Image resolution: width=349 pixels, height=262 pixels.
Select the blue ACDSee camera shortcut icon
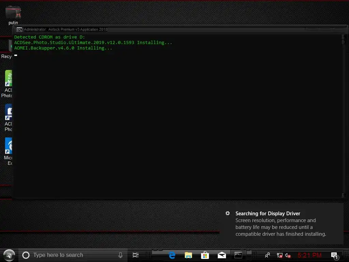[x=9, y=112]
